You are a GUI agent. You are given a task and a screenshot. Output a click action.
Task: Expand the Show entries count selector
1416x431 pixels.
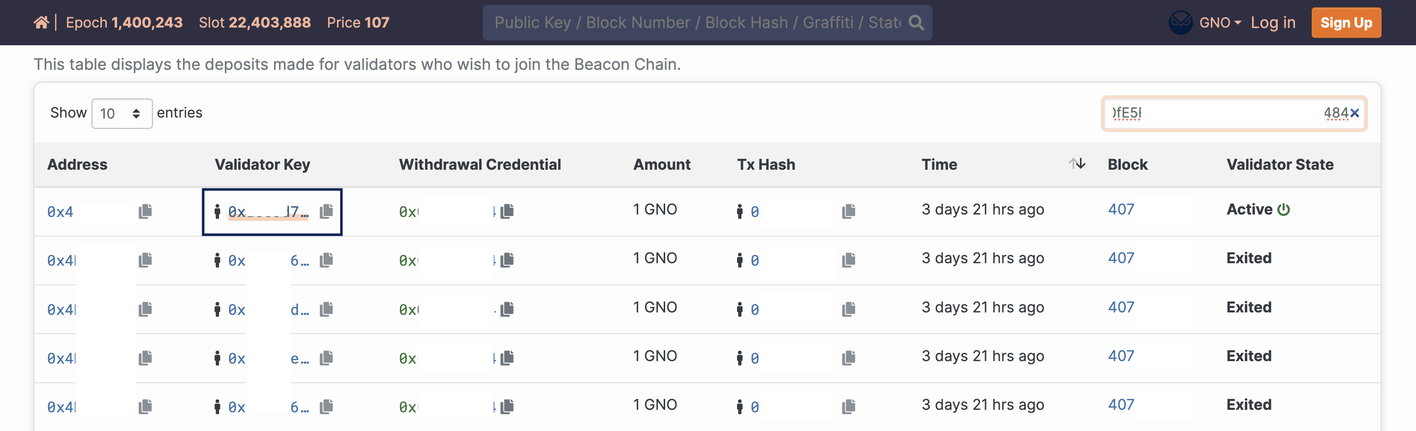pos(122,113)
